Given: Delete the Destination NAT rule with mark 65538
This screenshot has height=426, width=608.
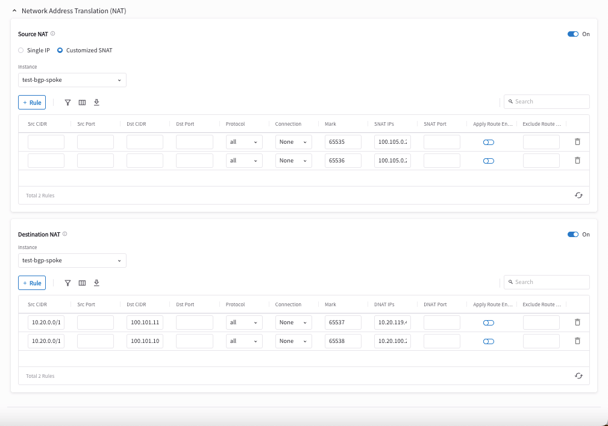Looking at the screenshot, I should pyautogui.click(x=577, y=341).
